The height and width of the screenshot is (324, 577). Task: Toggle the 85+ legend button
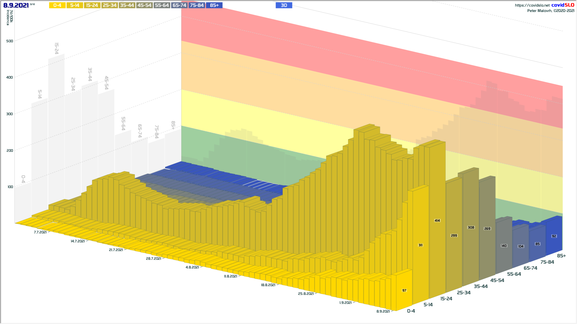(214, 5)
